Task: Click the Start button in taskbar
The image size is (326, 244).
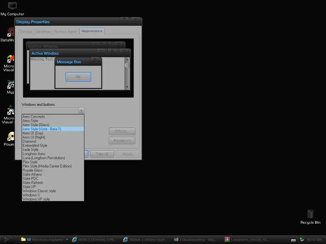Action: coord(7,240)
